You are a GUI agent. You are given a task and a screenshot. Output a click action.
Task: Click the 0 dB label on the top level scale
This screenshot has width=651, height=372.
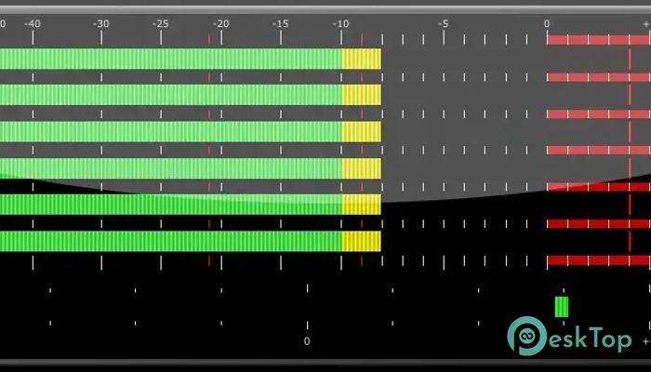pyautogui.click(x=547, y=24)
